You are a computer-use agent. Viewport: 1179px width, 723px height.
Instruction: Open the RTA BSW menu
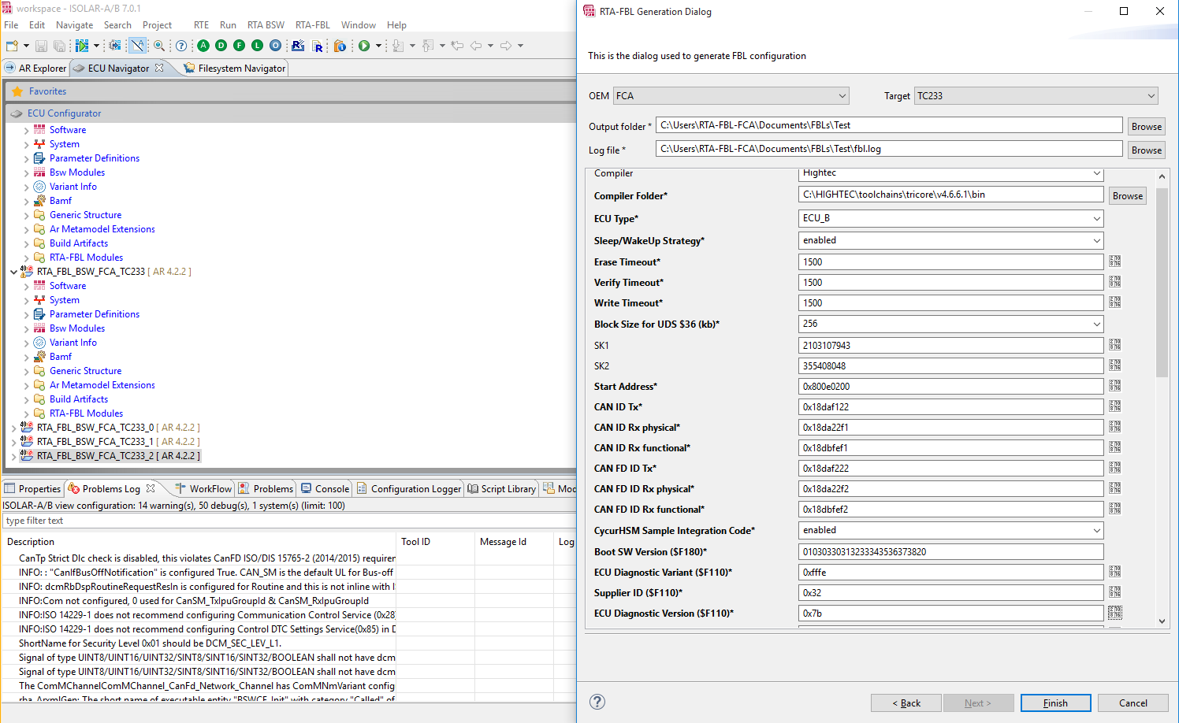(266, 25)
